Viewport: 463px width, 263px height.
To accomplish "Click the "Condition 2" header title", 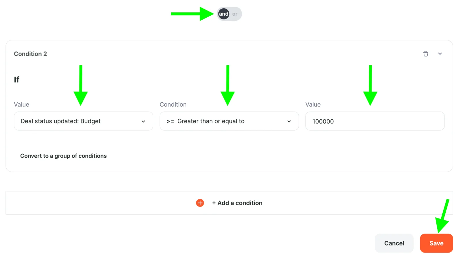I will (30, 54).
